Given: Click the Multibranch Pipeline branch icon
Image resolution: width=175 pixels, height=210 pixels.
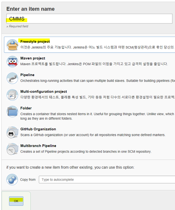Looking at the screenshot, I should coord(12,149).
